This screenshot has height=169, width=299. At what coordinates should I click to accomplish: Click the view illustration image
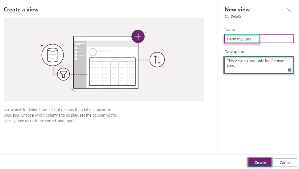click(x=104, y=59)
